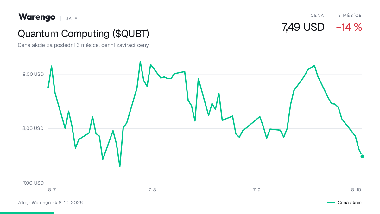Click the Cena akcie legend text

[350, 203]
